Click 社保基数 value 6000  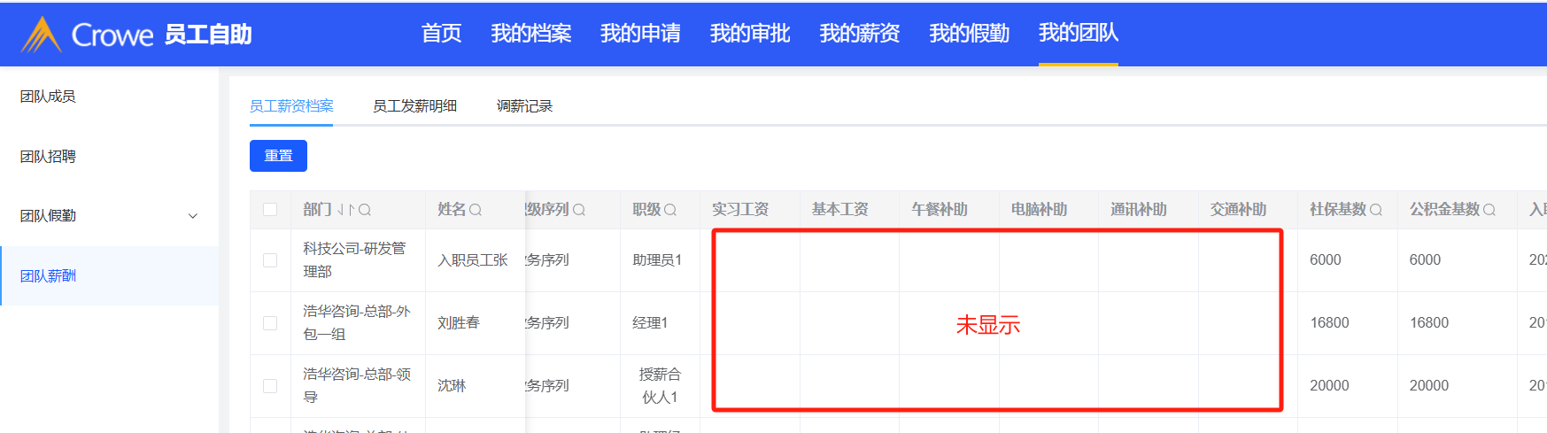(1326, 260)
